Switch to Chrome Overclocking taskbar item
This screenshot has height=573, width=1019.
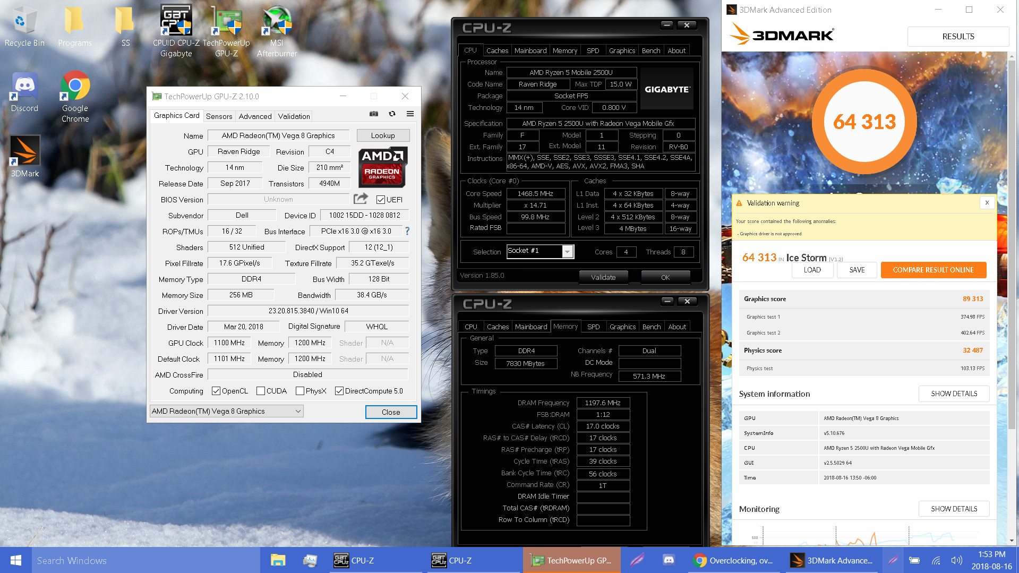coord(733,560)
